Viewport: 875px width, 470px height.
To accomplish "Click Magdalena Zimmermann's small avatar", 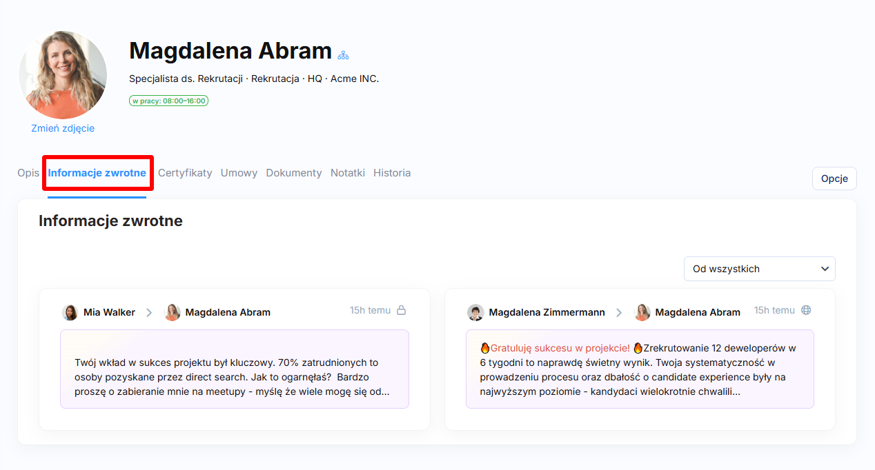I will [x=475, y=312].
